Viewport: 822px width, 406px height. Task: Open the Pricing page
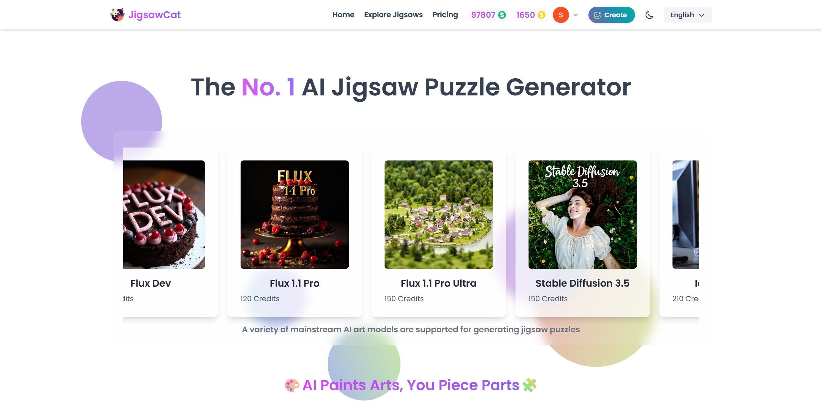pos(445,15)
